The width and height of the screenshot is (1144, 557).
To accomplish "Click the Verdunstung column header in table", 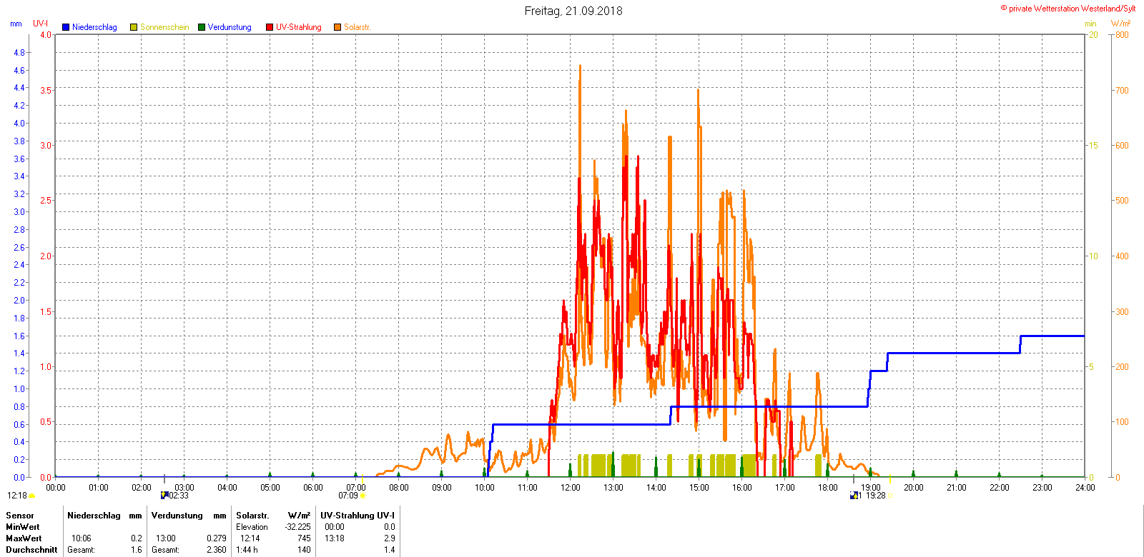I will pos(177,516).
